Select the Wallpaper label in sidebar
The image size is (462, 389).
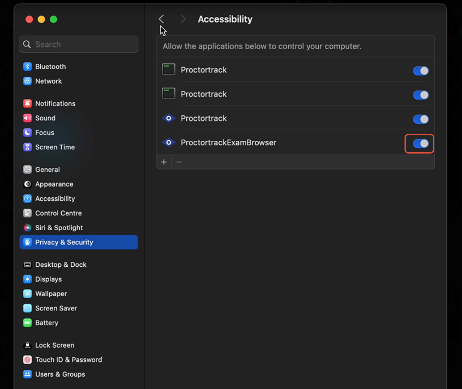(x=51, y=294)
